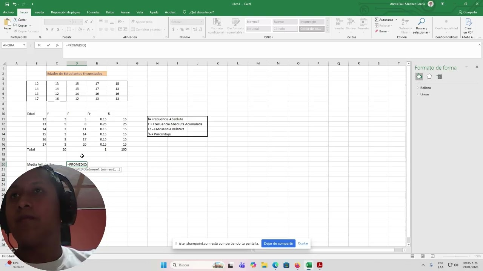Apply the Neutral cell style
Screen dimensions: 483x271
(x=258, y=29)
